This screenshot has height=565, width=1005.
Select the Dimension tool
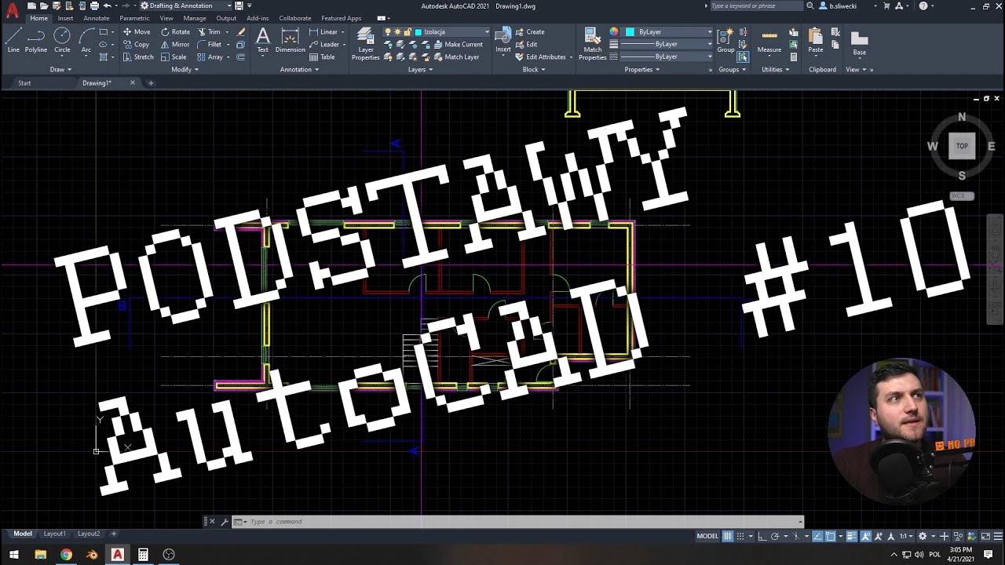(290, 40)
